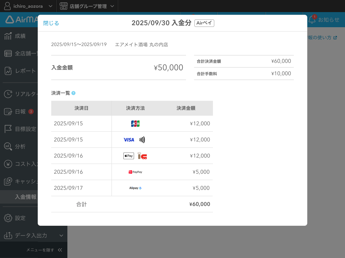Click the AirMATE logo

(x=22, y=19)
